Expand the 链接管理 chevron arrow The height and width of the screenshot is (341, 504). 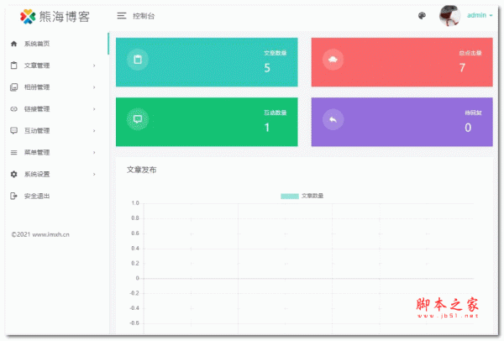(94, 109)
